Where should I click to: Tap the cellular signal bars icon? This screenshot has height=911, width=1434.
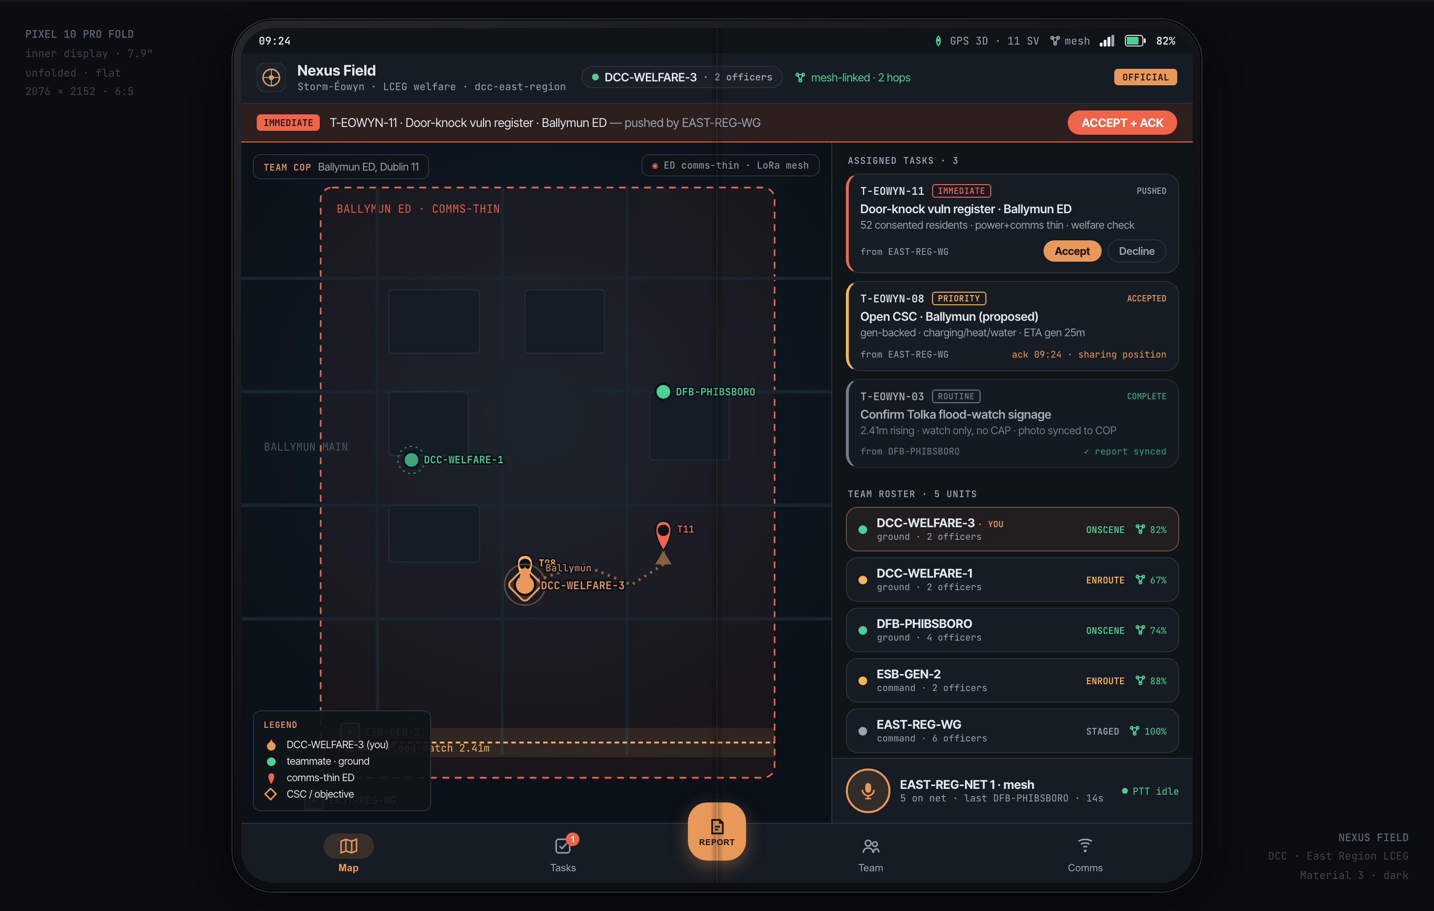pyautogui.click(x=1107, y=41)
